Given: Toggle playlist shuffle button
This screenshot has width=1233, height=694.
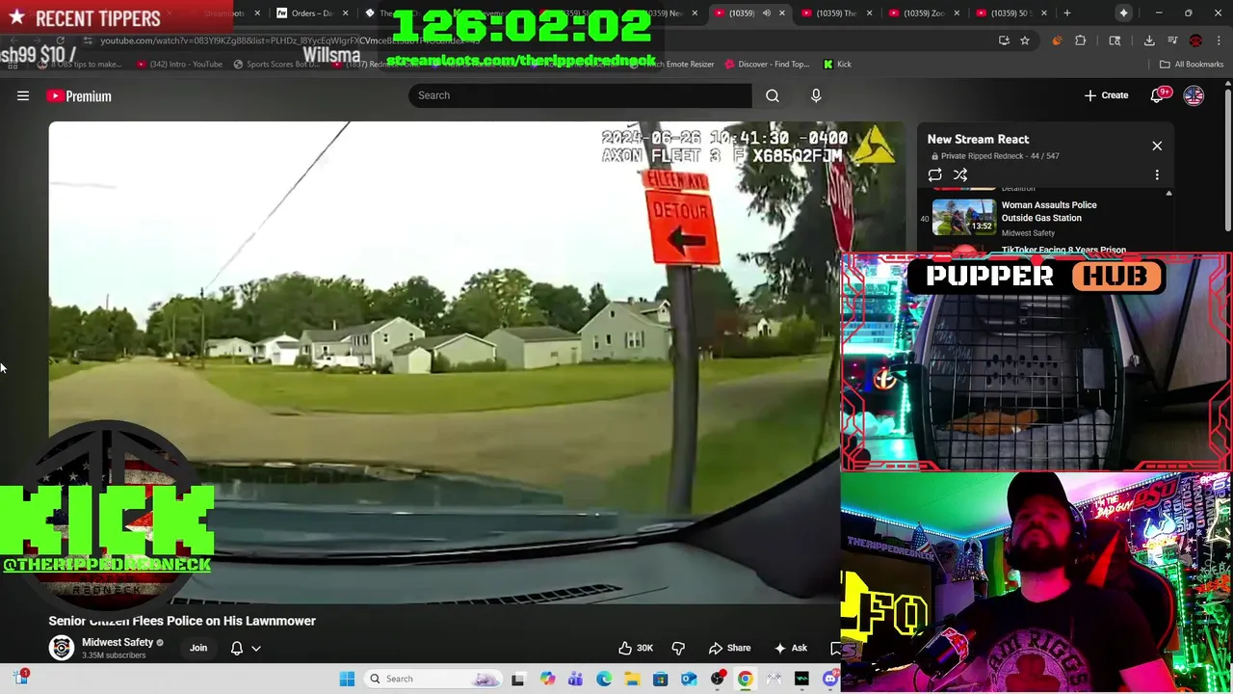Looking at the screenshot, I should tap(960, 175).
